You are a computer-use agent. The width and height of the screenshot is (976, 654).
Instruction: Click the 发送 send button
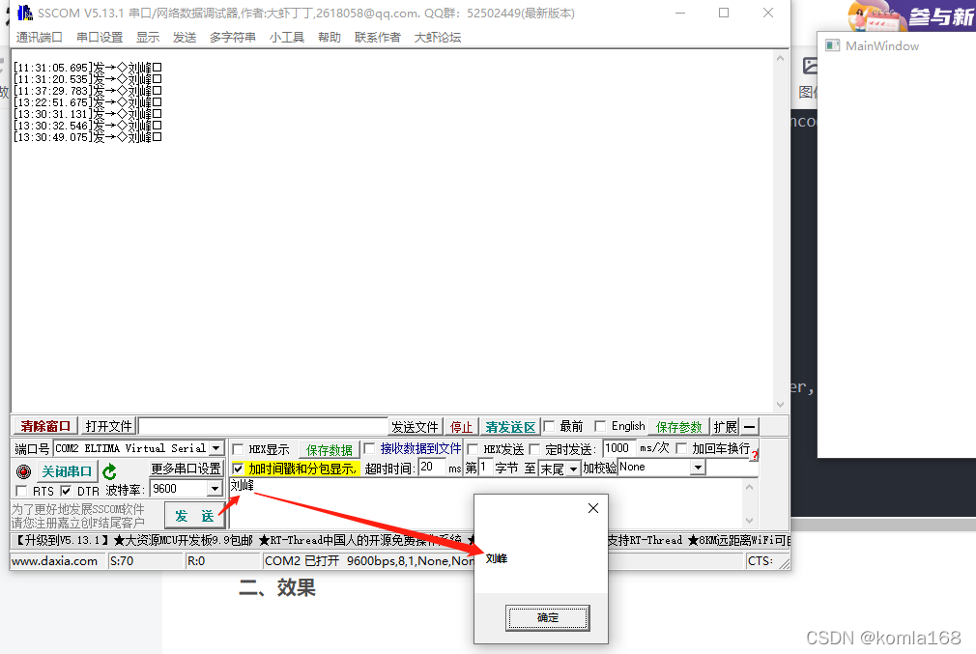click(x=194, y=516)
